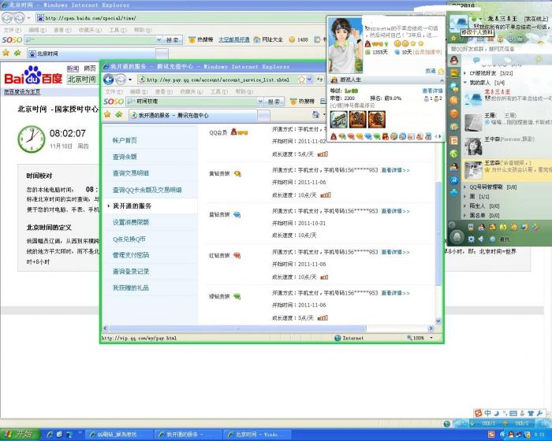Click the back arrow in the Tencent pay window
This screenshot has height=441, width=552.
[x=109, y=80]
